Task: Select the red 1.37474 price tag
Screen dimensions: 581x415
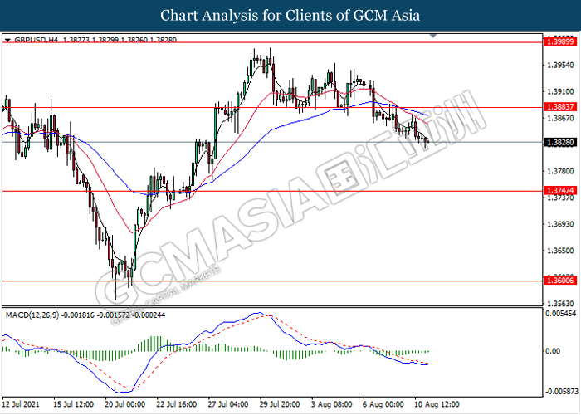Action: (x=557, y=191)
